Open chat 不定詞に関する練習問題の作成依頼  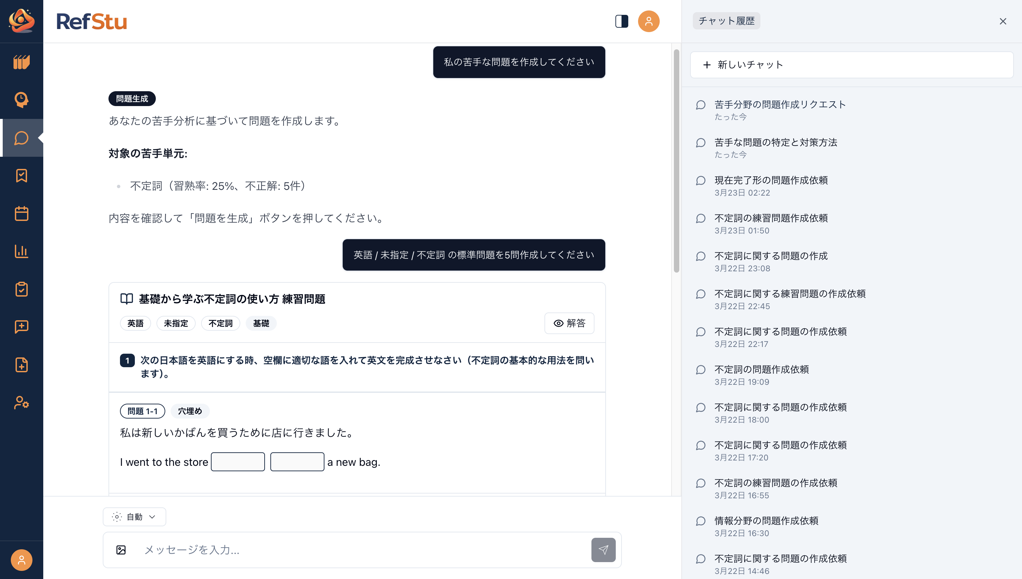click(x=851, y=299)
